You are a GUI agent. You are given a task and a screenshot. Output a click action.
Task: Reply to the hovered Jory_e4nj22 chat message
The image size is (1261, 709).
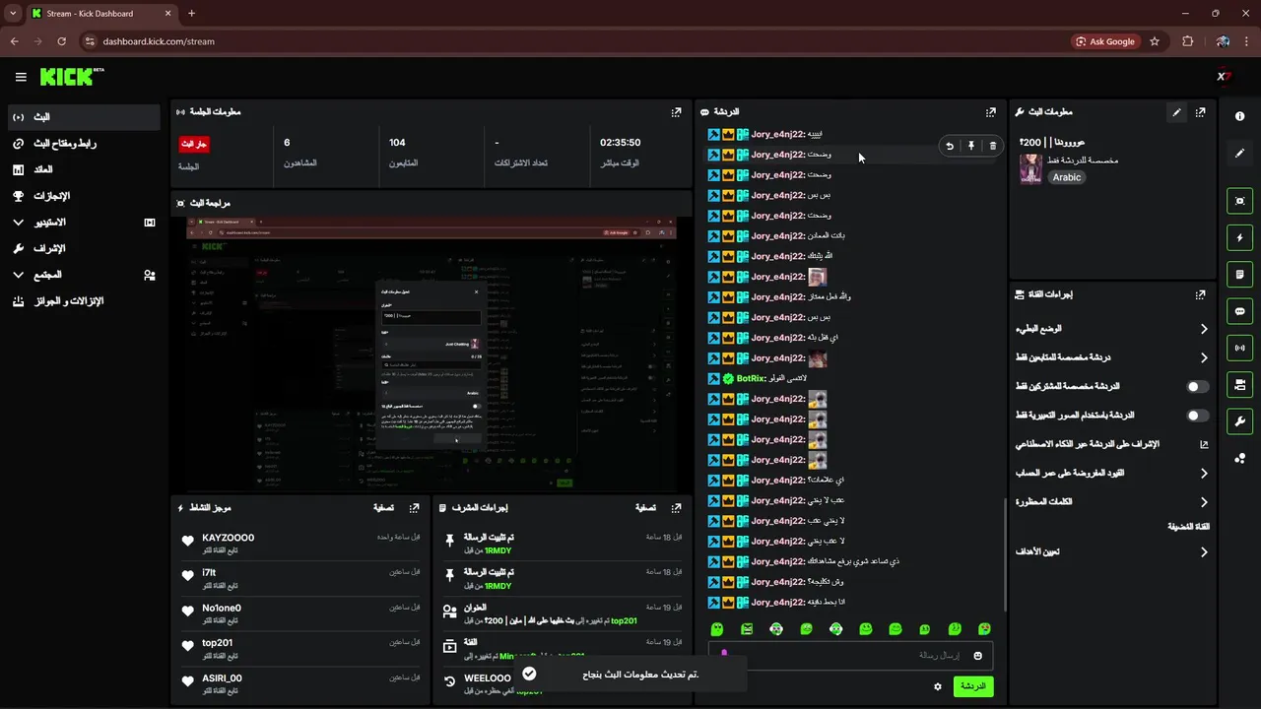[950, 146]
